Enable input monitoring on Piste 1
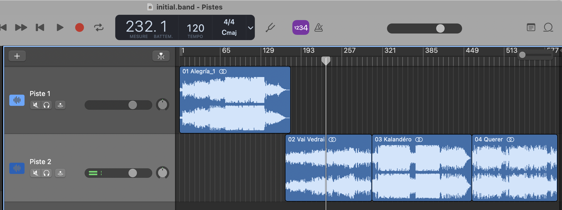Viewport: 562px width, 210px height. [60, 105]
